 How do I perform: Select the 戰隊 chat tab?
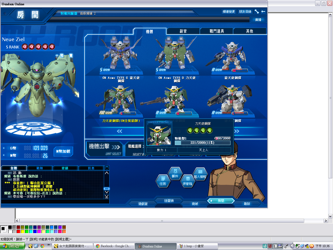(x=40, y=168)
